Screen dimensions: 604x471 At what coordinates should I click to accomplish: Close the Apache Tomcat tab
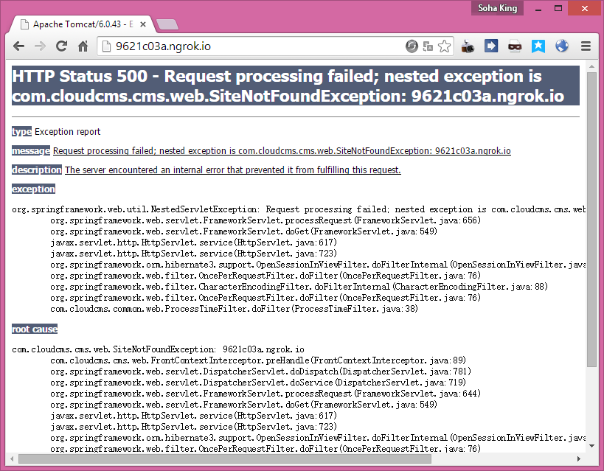(143, 24)
